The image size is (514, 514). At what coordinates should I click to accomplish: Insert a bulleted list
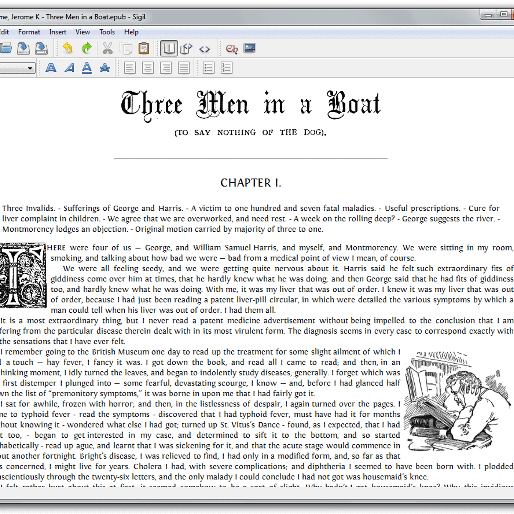[209, 68]
